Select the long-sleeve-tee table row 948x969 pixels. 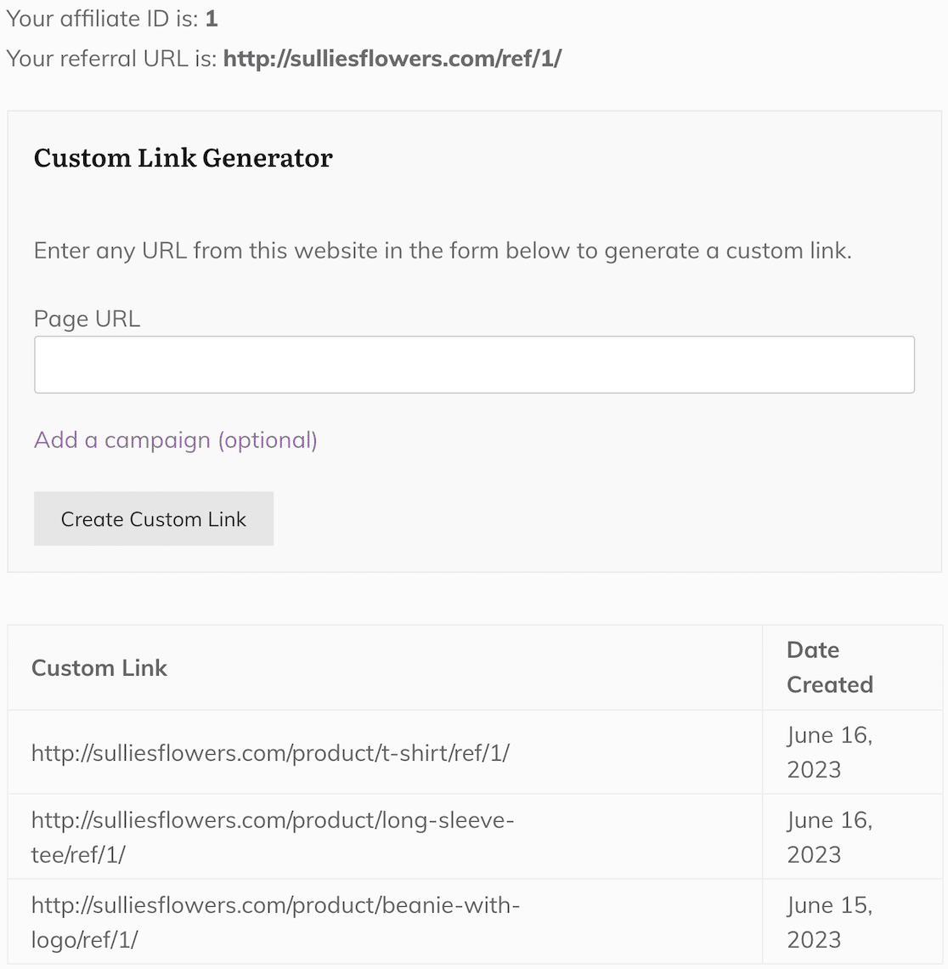click(x=382, y=837)
